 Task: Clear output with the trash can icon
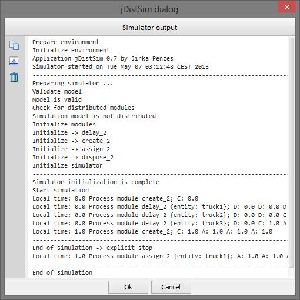(x=14, y=77)
